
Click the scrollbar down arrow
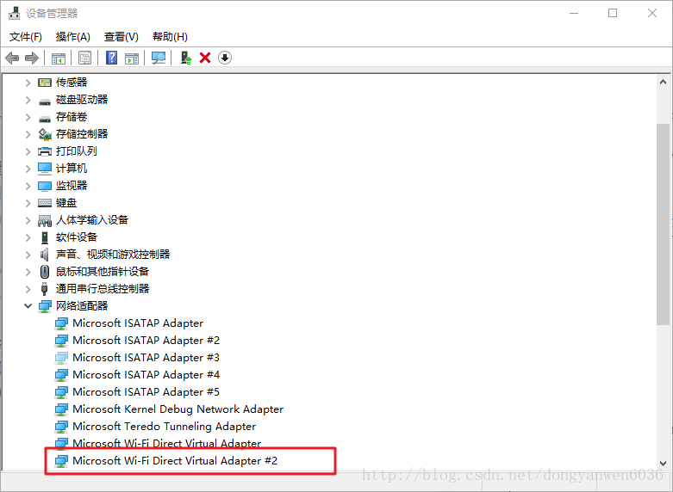663,464
